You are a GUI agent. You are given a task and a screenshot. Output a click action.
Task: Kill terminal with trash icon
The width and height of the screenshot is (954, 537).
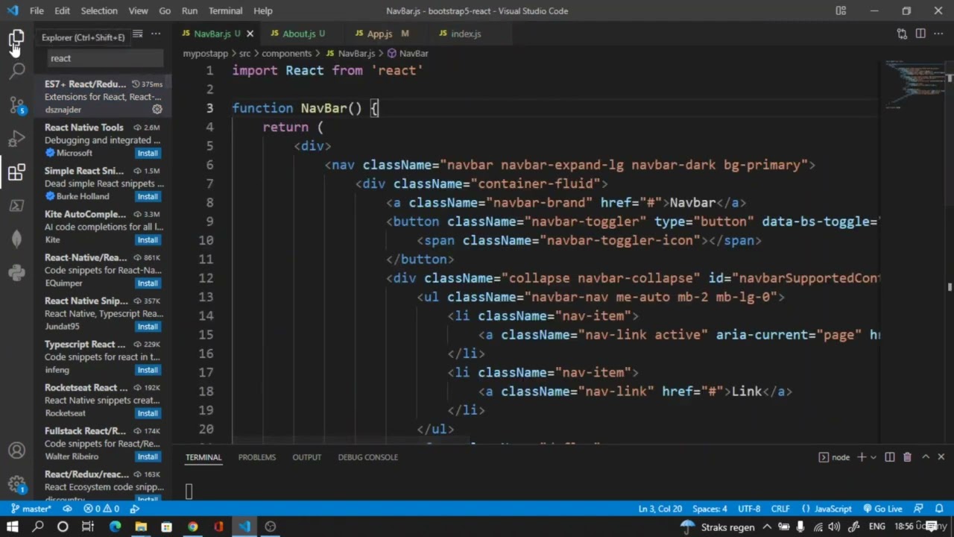pyautogui.click(x=907, y=457)
